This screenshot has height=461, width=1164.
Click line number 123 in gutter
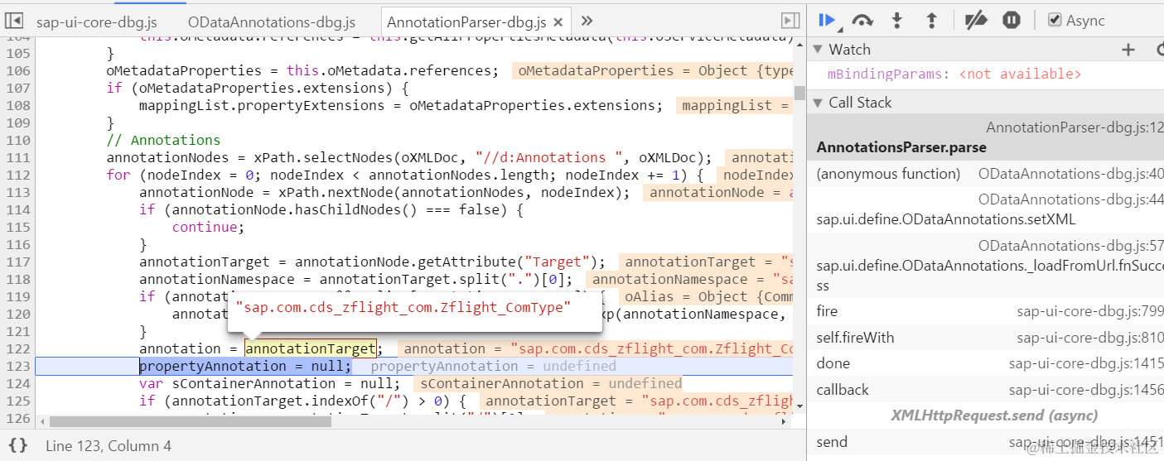pyautogui.click(x=17, y=366)
